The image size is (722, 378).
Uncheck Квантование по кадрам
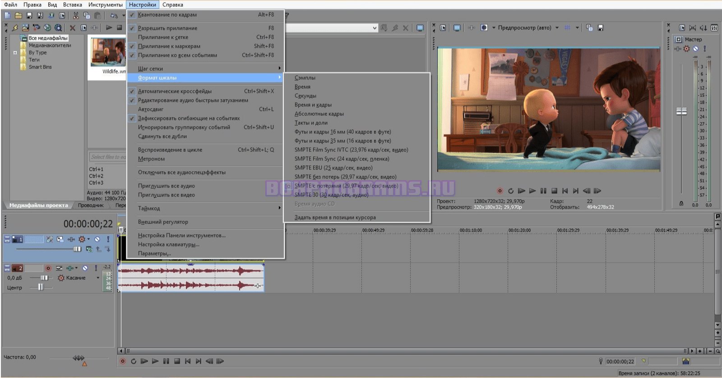(x=206, y=14)
